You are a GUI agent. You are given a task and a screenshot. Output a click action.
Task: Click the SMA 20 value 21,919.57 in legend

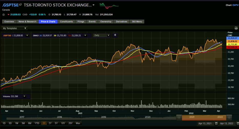47,36
